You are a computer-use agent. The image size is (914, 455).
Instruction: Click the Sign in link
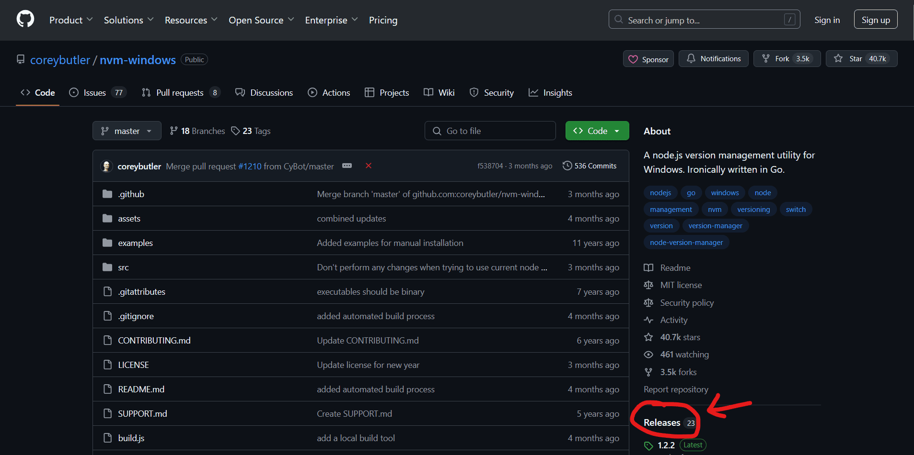pyautogui.click(x=827, y=20)
